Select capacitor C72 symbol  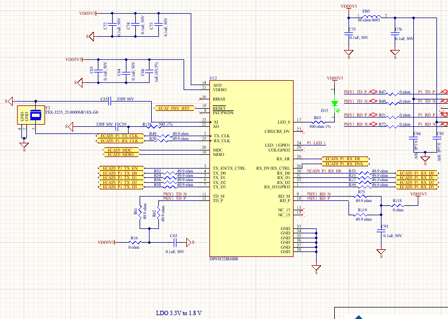[112, 25]
